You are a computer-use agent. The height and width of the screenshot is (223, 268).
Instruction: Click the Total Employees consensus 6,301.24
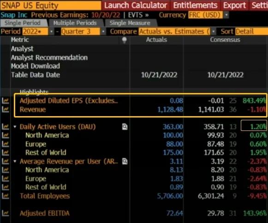(x=211, y=196)
